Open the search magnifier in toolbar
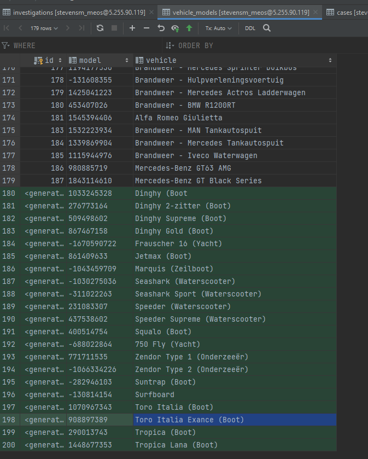368x459 pixels. point(267,28)
